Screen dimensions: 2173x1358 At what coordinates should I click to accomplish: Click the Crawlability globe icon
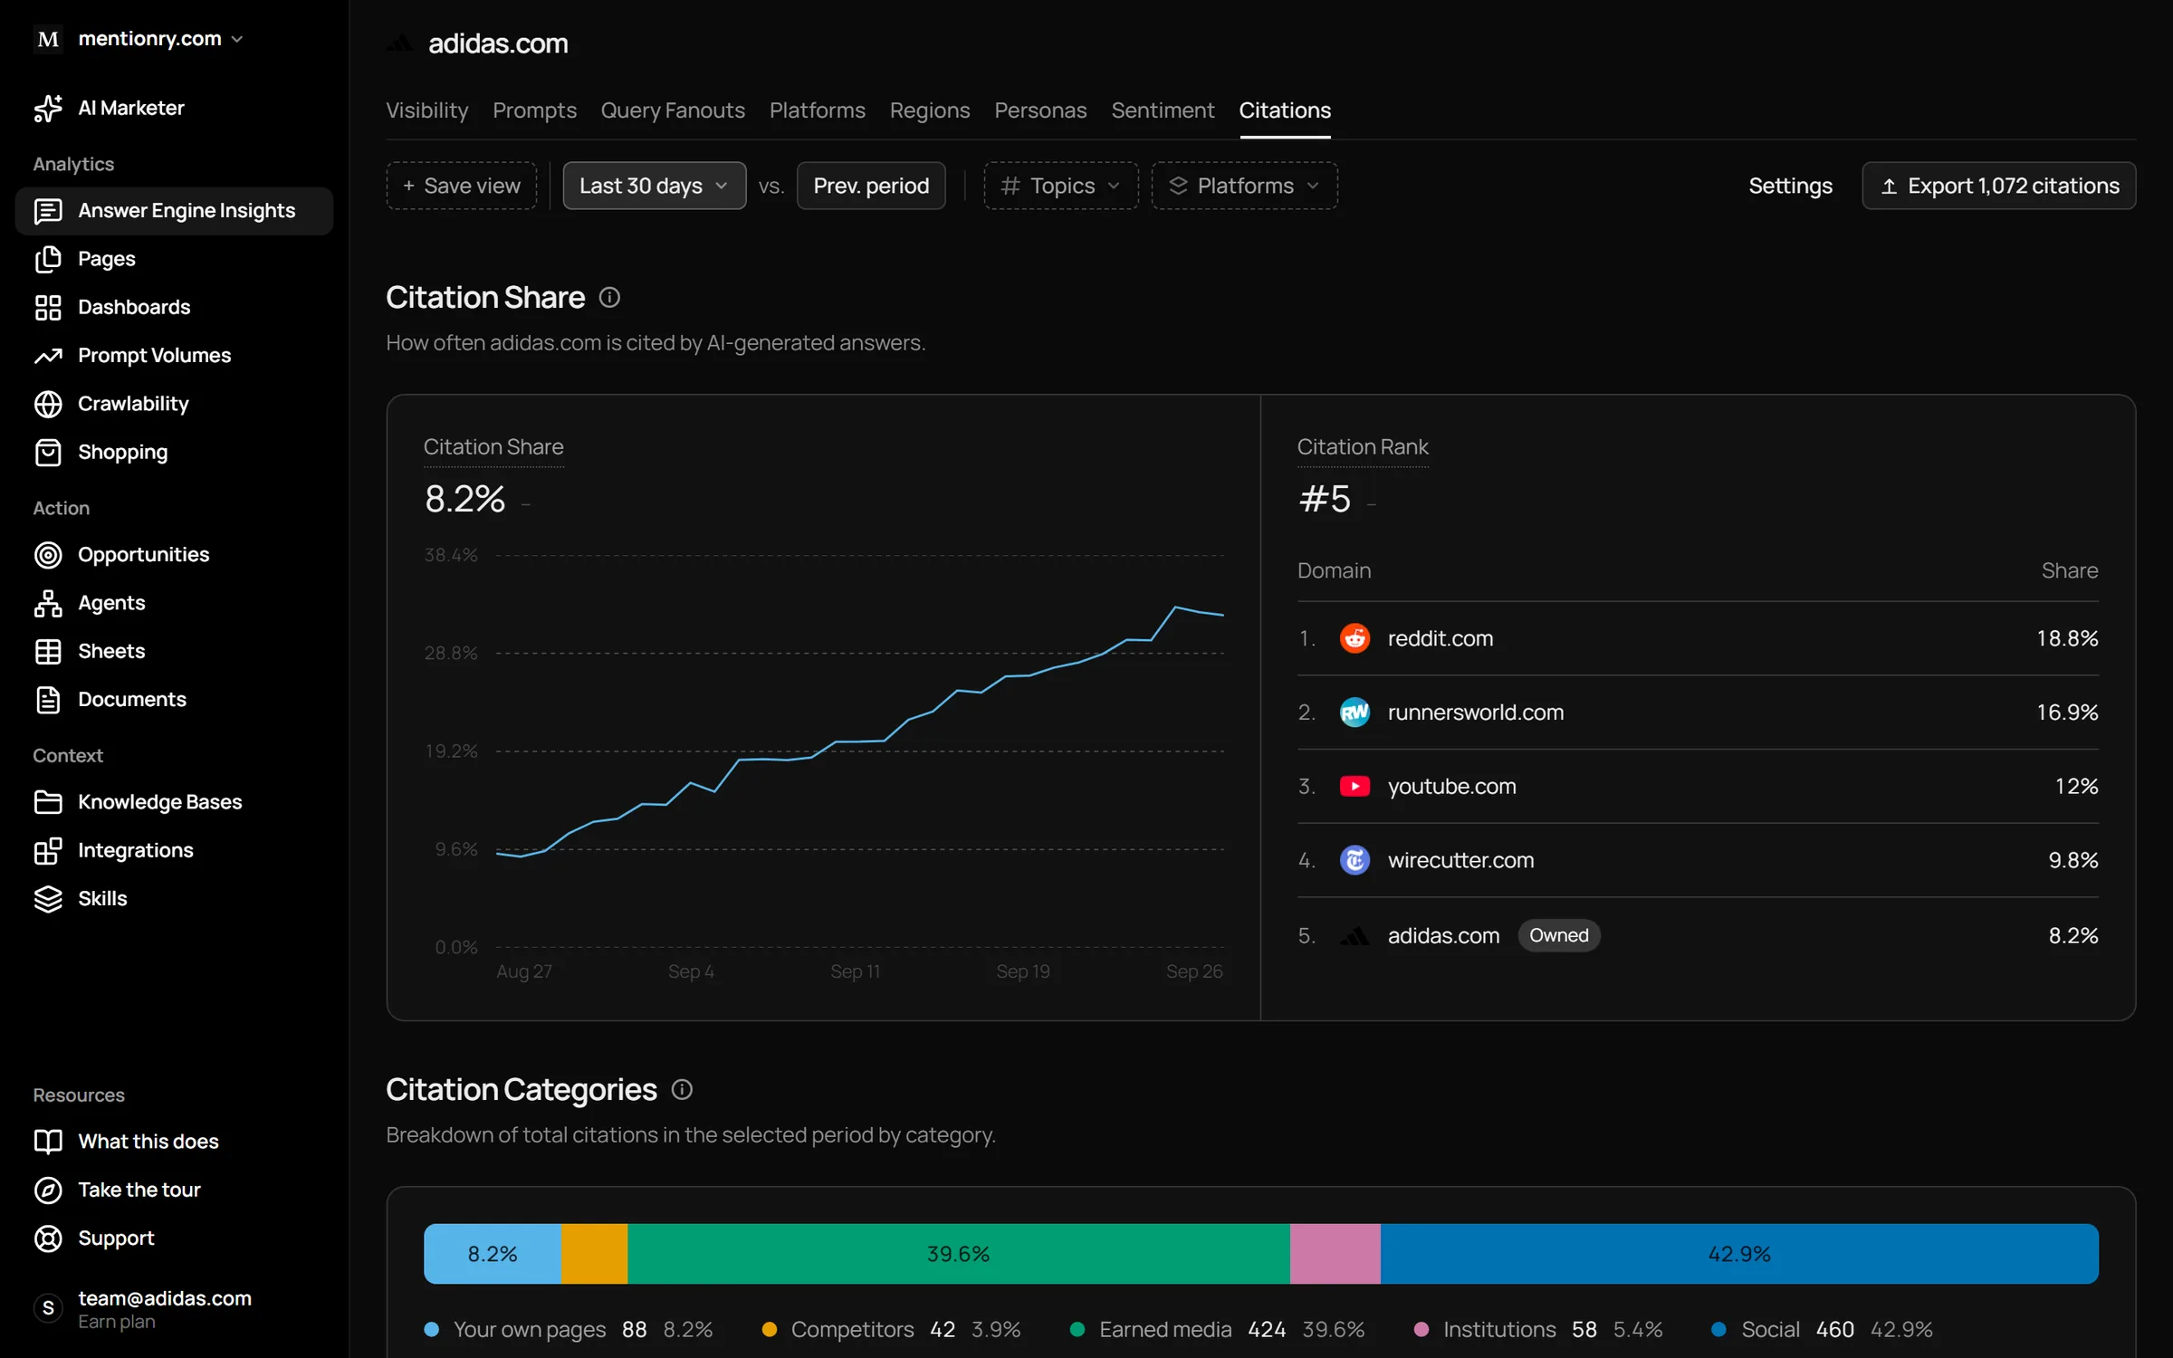coord(48,404)
